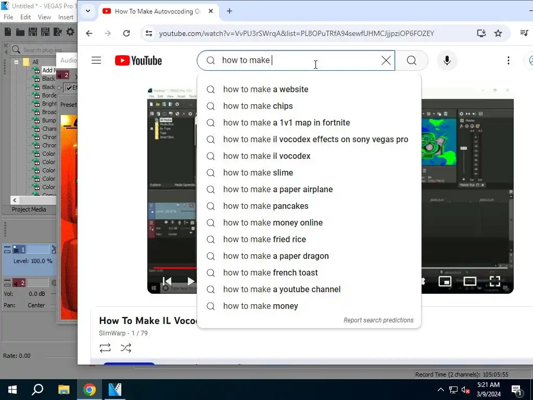Click the YouTube search magnifier button

point(412,60)
